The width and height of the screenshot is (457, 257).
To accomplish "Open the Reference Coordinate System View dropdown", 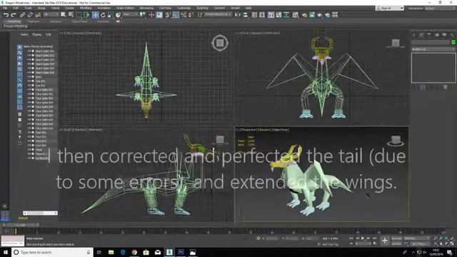I will pyautogui.click(x=130, y=14).
